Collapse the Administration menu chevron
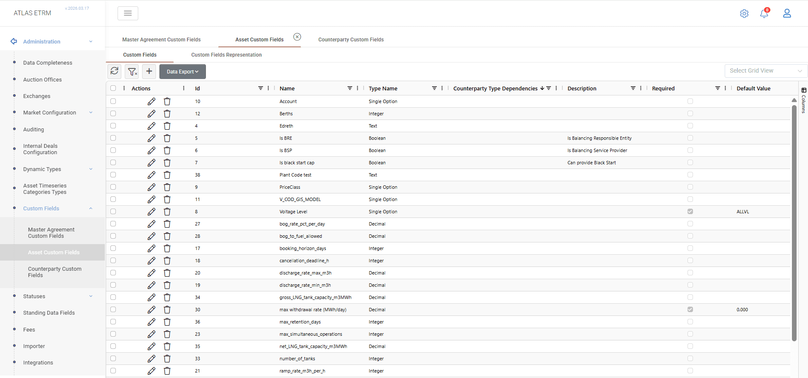The image size is (808, 378). tap(91, 41)
